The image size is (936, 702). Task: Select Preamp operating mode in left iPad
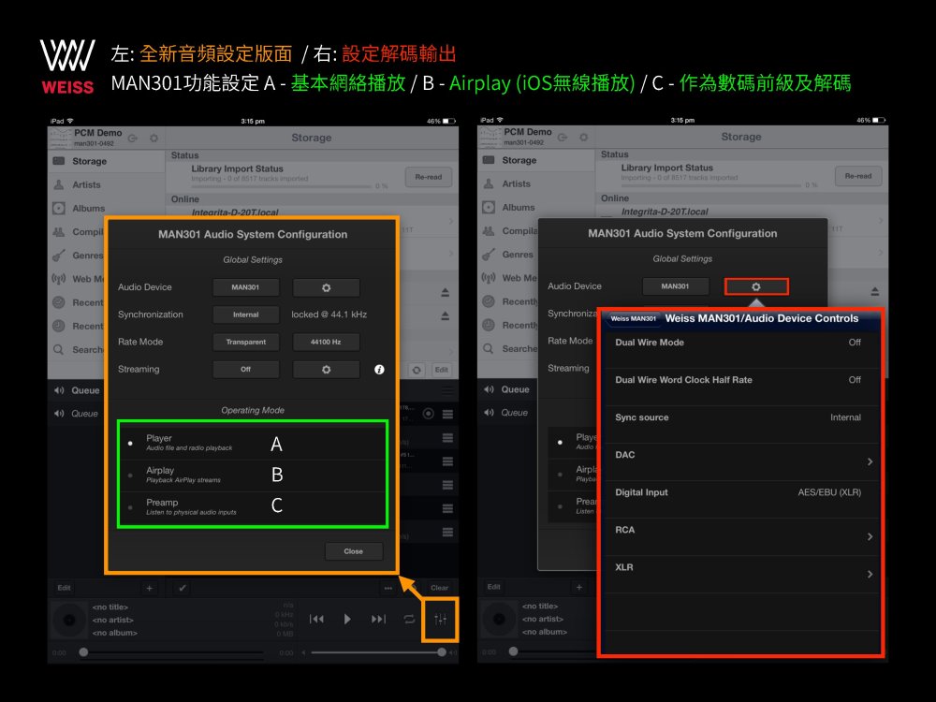253,506
